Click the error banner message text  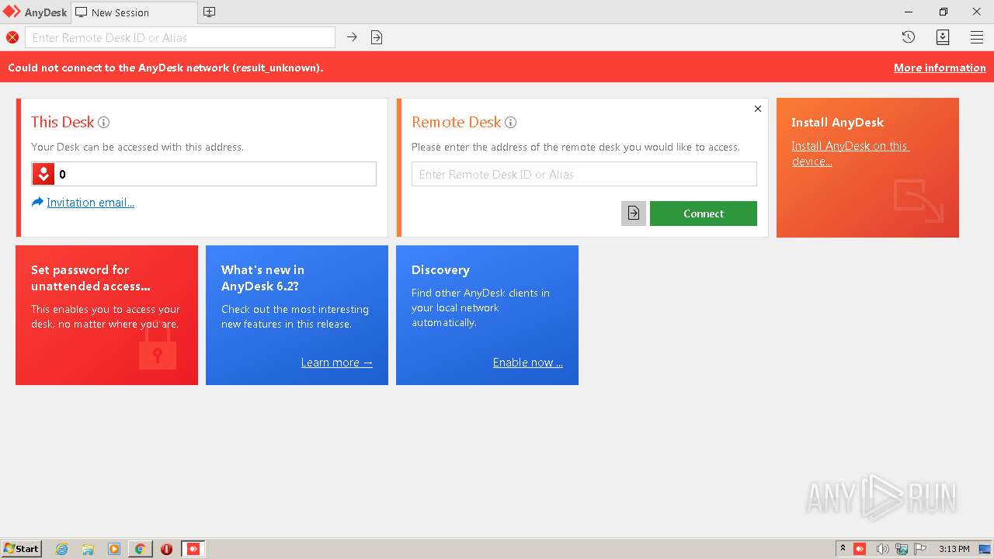coord(165,68)
